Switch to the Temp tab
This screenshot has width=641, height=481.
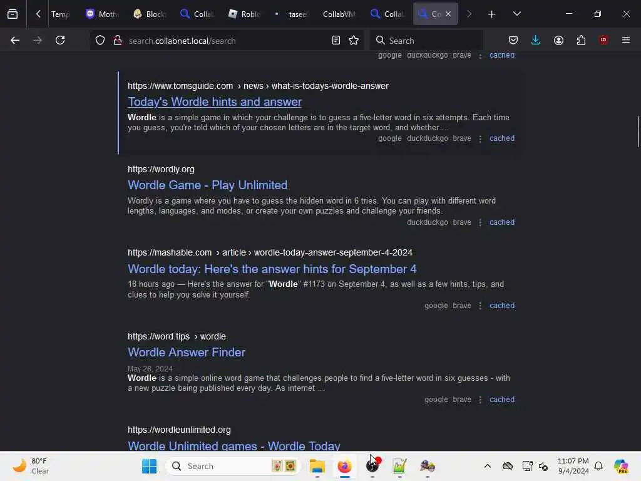tap(60, 14)
